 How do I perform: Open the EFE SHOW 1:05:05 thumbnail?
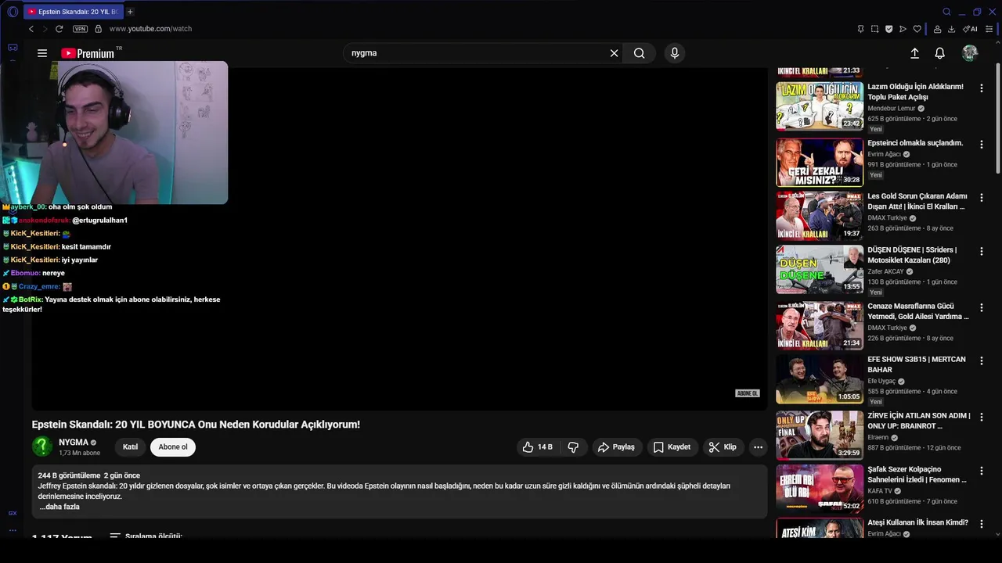click(x=820, y=378)
